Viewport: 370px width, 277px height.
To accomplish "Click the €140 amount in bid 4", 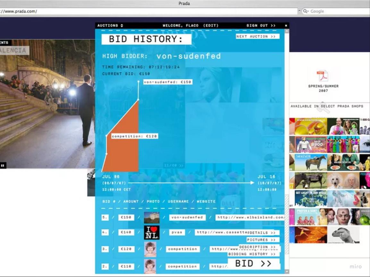I will click(x=126, y=232).
